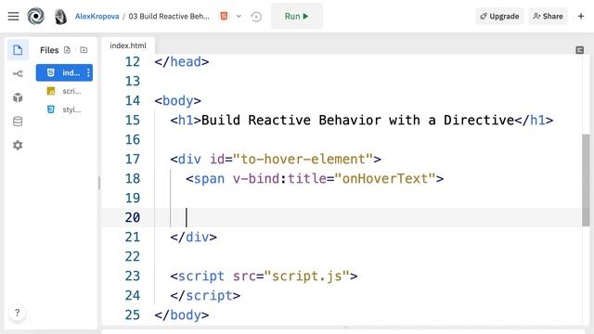This screenshot has width=594, height=334.
Task: Click the Replit spiral logo
Action: pyautogui.click(x=35, y=17)
